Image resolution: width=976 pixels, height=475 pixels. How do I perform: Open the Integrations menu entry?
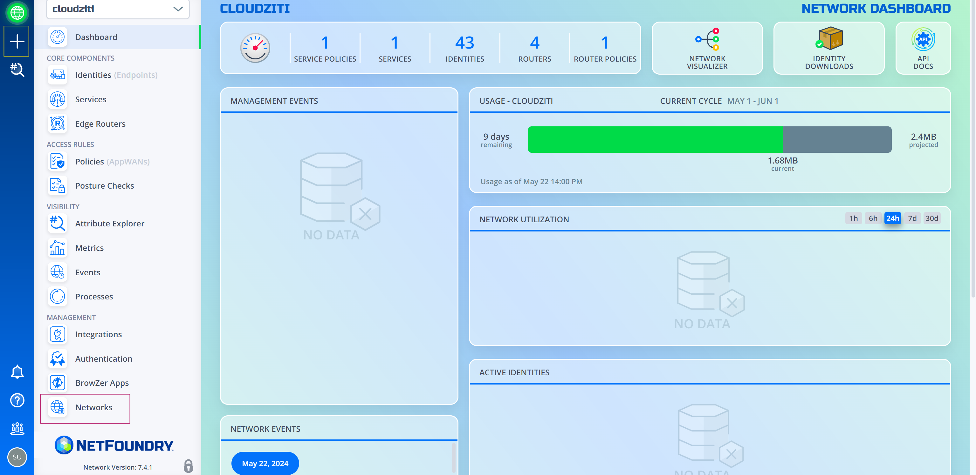[x=118, y=334]
